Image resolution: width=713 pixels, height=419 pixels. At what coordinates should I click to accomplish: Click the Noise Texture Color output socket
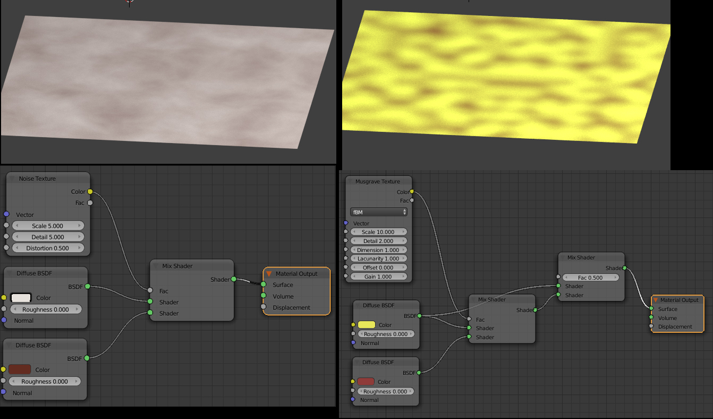click(90, 191)
